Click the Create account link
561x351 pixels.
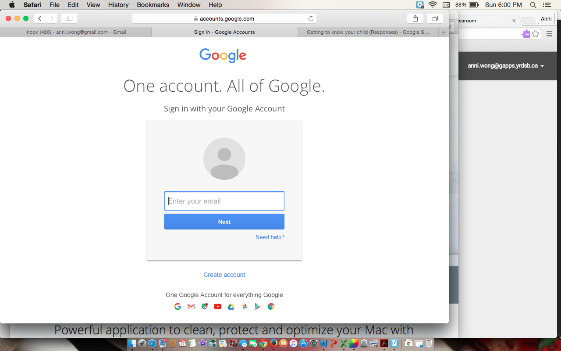[x=224, y=275]
